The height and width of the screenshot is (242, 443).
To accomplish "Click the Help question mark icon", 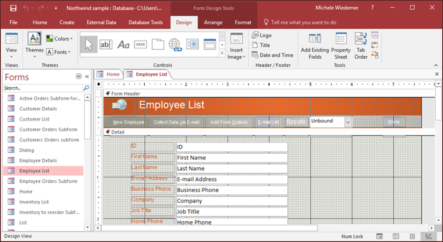I will (372, 8).
